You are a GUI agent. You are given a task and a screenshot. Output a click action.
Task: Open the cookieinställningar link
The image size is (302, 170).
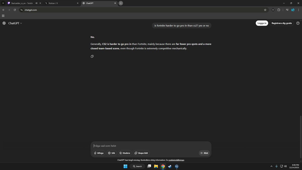click(x=176, y=160)
